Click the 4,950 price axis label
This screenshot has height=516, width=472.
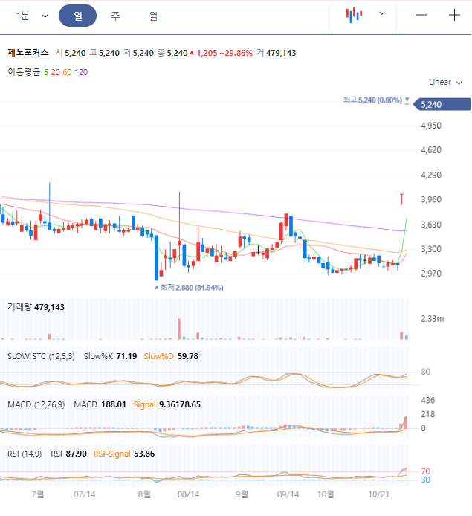click(431, 126)
